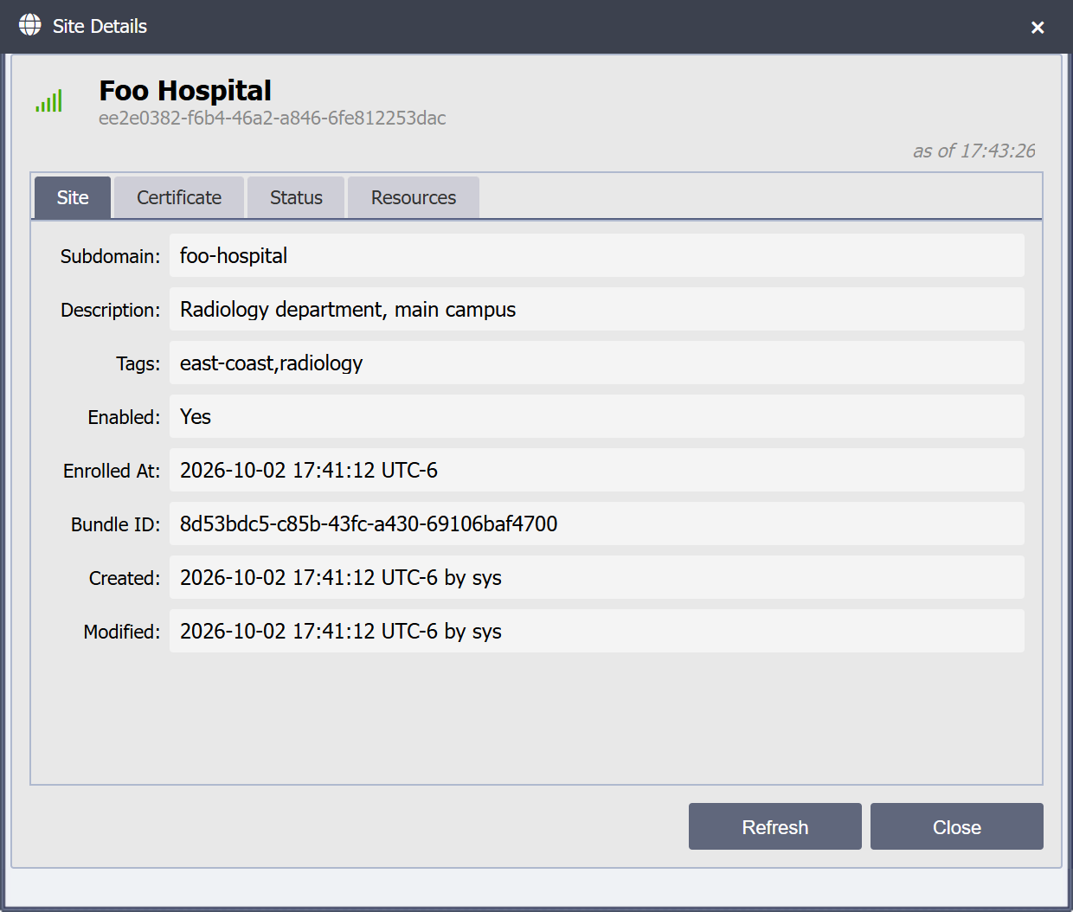Screen dimensions: 1073x912
Task: Click the Bundle ID label
Action: [115, 524]
